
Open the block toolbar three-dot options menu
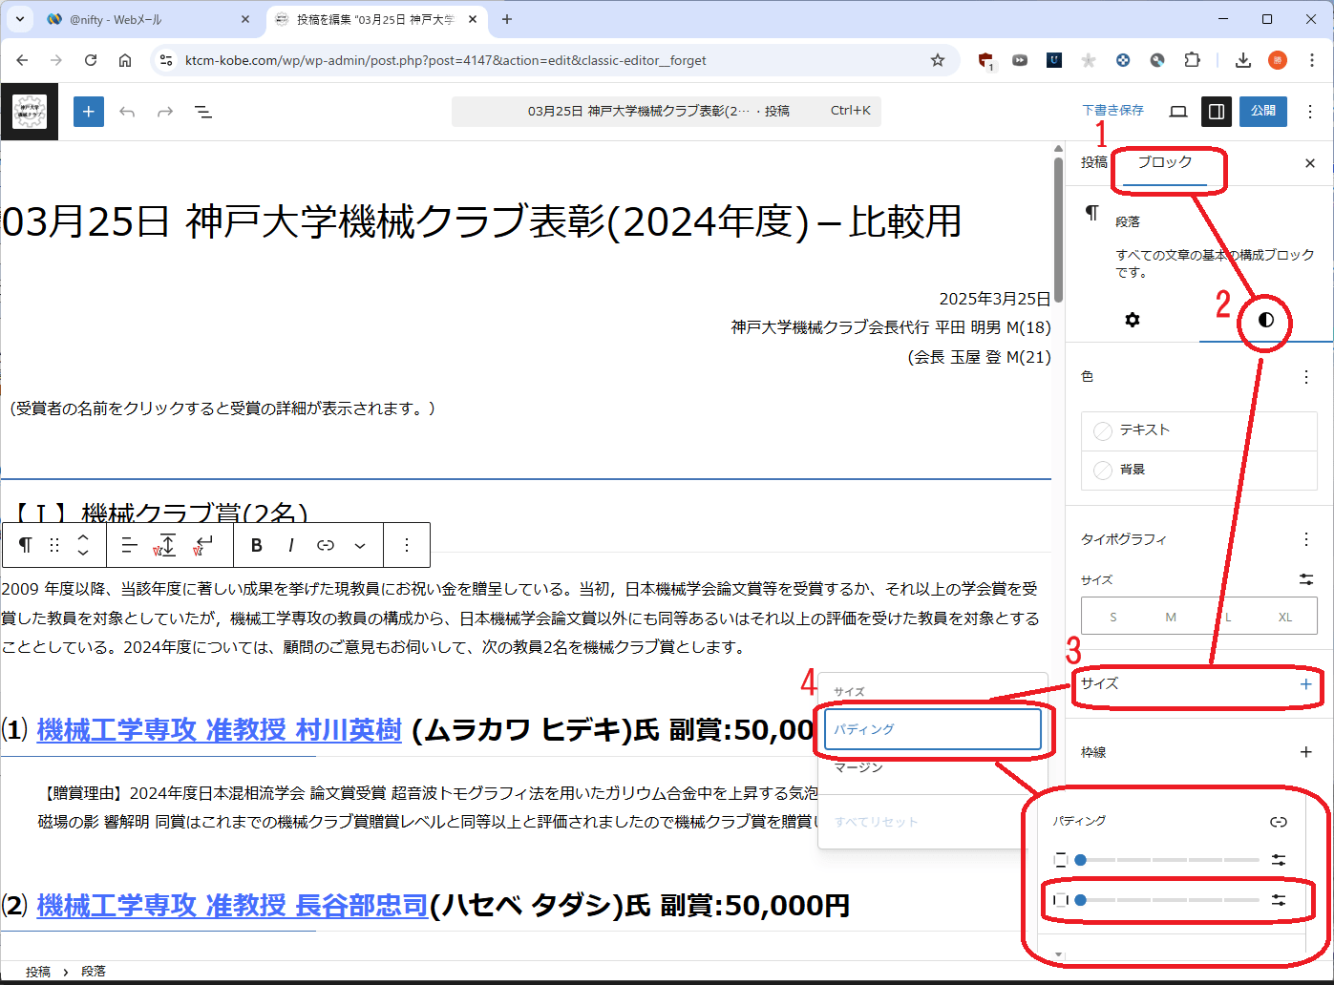tap(407, 545)
